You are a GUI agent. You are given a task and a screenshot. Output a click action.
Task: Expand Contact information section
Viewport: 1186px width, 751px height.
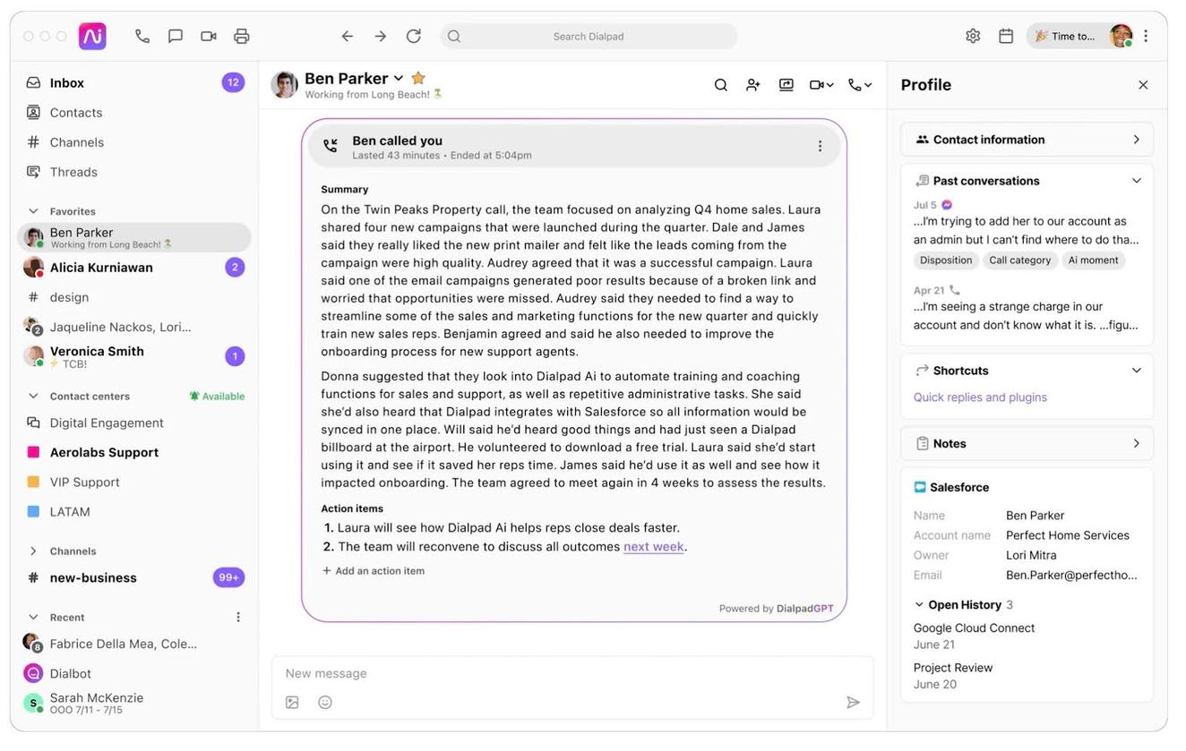[1027, 140]
